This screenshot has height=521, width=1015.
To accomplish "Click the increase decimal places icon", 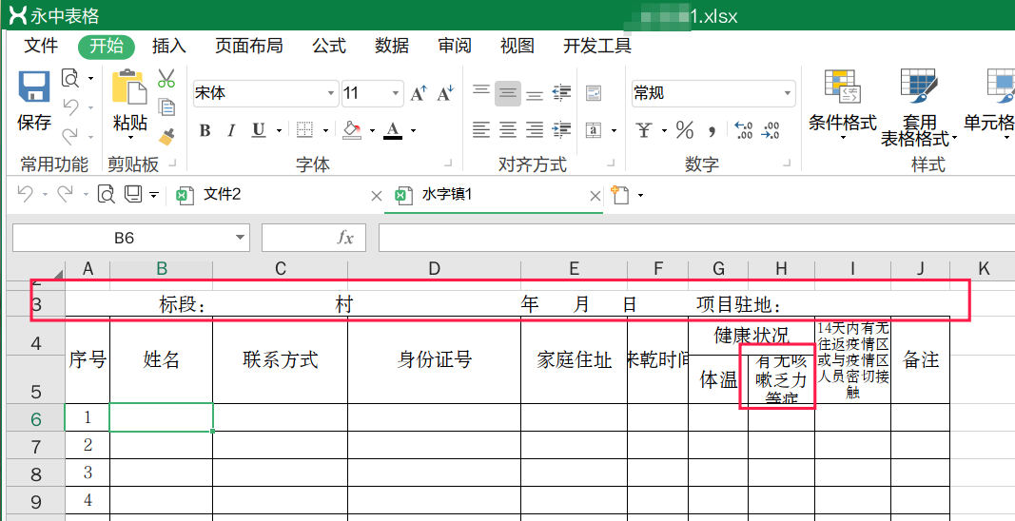I will click(745, 130).
